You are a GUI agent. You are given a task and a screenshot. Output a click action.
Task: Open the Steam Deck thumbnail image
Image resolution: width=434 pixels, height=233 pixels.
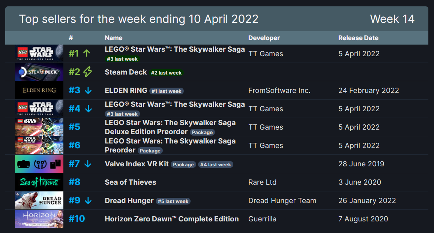click(39, 72)
